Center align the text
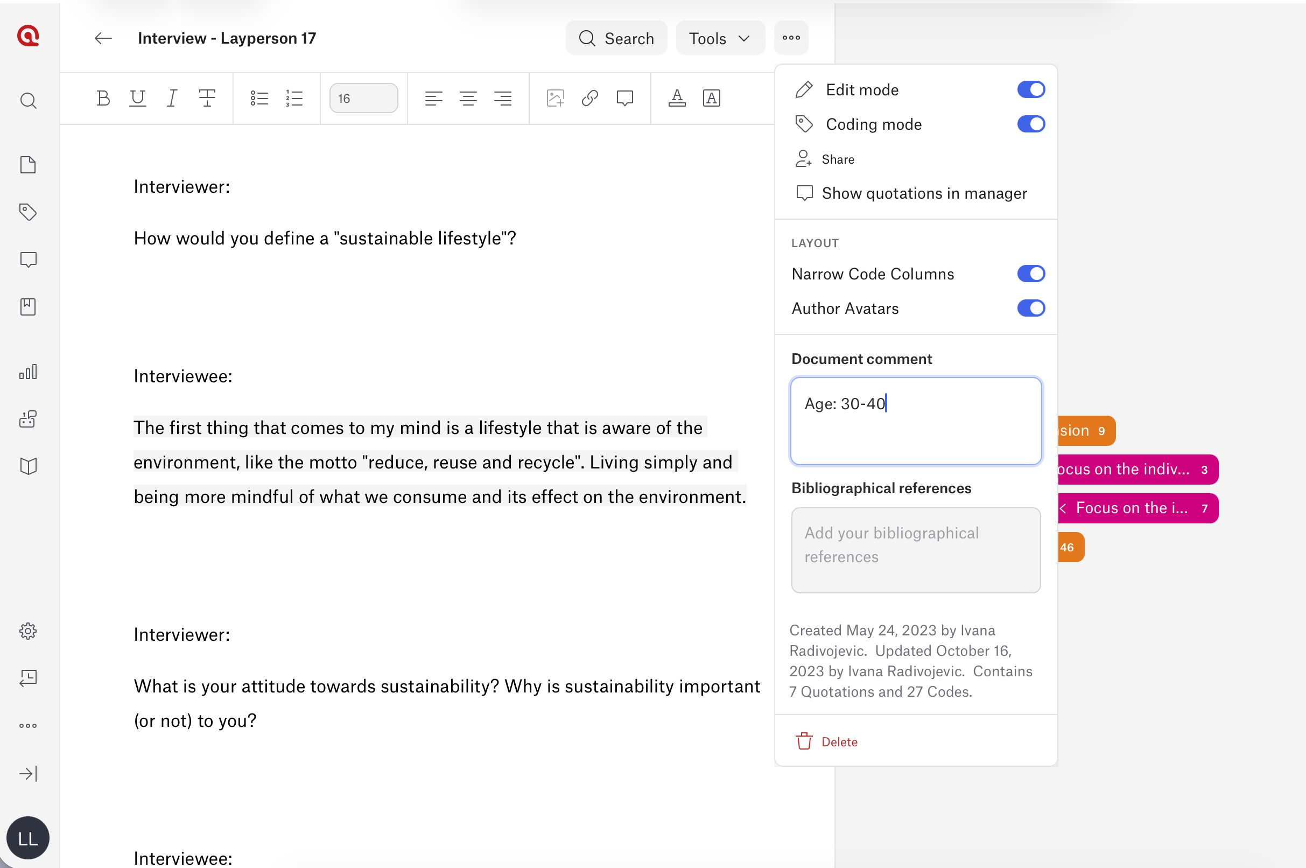This screenshot has height=868, width=1306. click(468, 98)
